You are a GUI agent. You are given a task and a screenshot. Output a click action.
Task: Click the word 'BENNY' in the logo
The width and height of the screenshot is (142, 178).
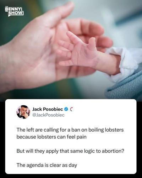click(x=13, y=9)
